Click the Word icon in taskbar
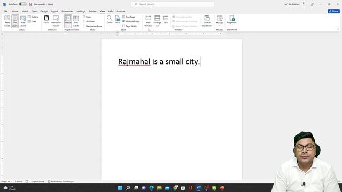This screenshot has width=342, height=192. point(198,188)
